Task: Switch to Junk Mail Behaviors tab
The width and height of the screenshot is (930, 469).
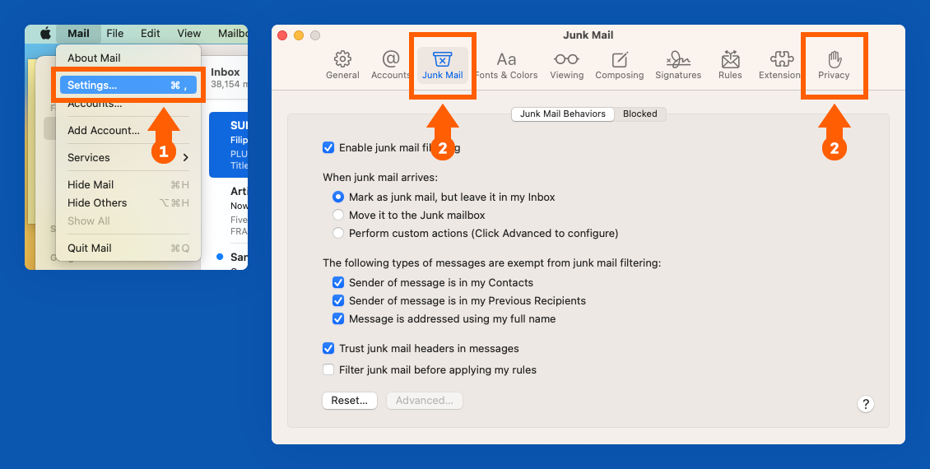Action: tap(563, 114)
